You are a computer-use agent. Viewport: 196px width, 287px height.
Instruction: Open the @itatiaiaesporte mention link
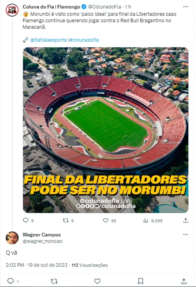coord(48,40)
